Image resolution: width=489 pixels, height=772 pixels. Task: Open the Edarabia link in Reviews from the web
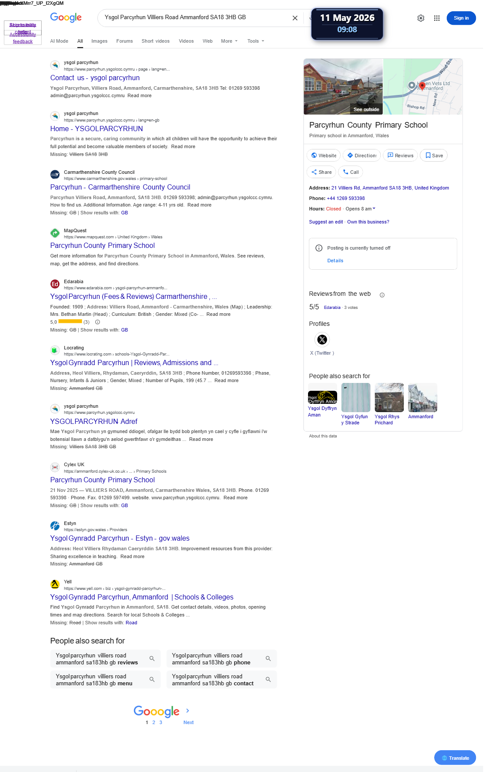332,308
